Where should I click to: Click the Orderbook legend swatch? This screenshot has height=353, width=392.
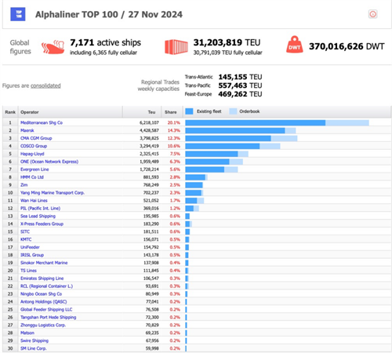[x=233, y=111]
